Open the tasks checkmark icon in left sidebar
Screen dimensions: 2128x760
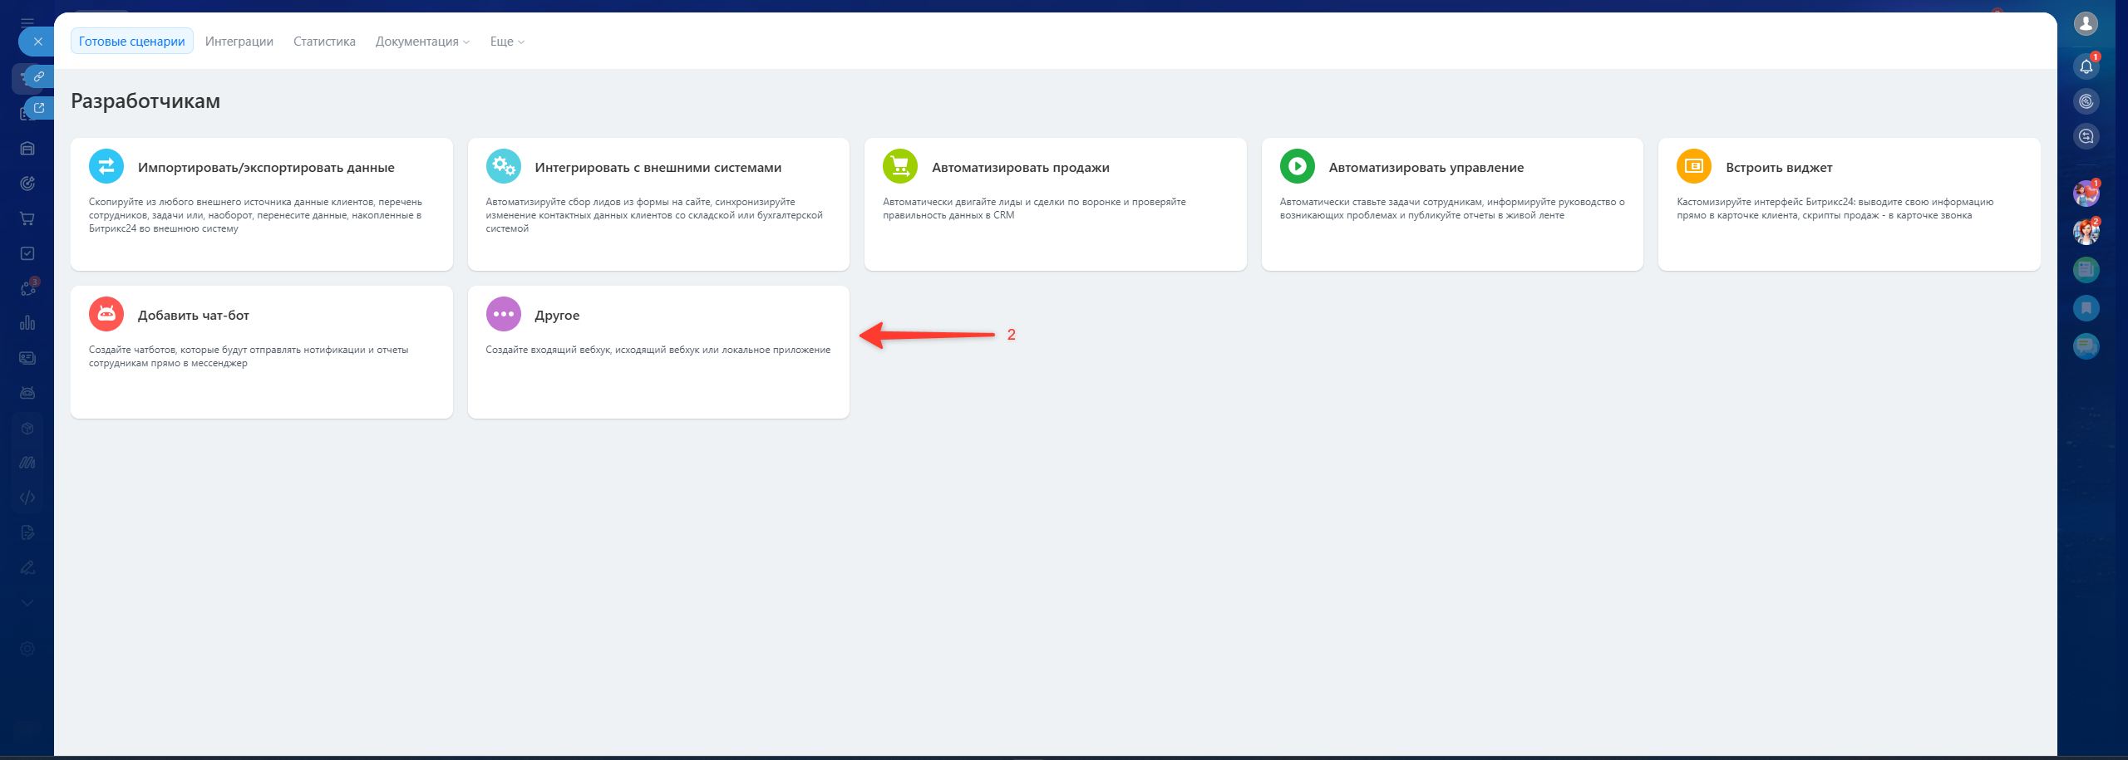tap(27, 253)
